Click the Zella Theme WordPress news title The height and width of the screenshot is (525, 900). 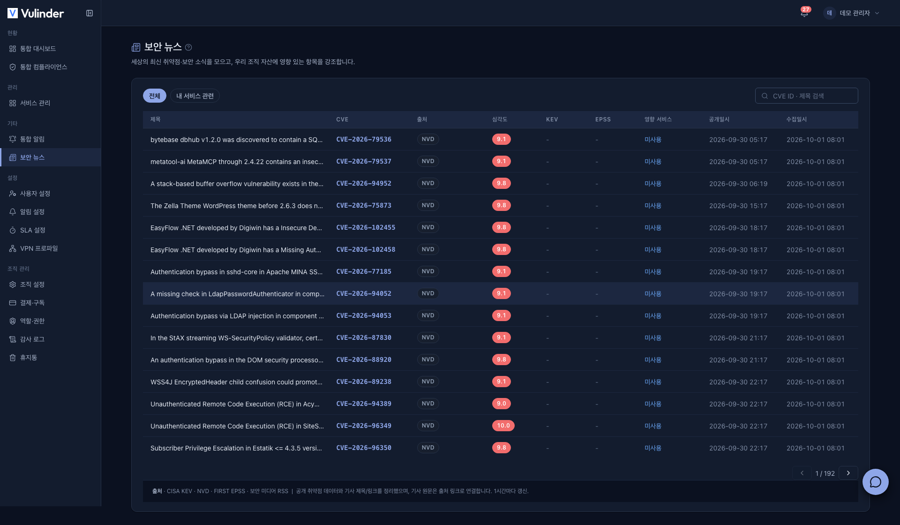coord(236,206)
